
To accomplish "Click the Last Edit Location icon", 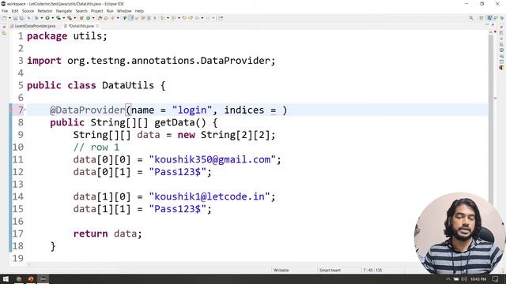I will [184, 18].
